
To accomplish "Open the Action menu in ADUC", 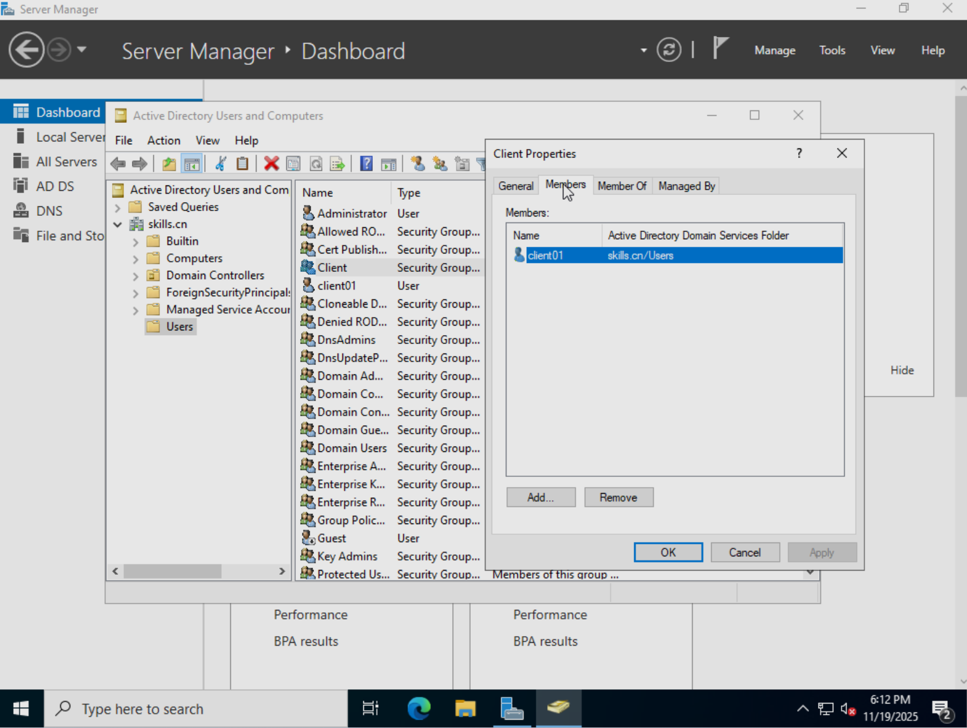I will pos(163,140).
